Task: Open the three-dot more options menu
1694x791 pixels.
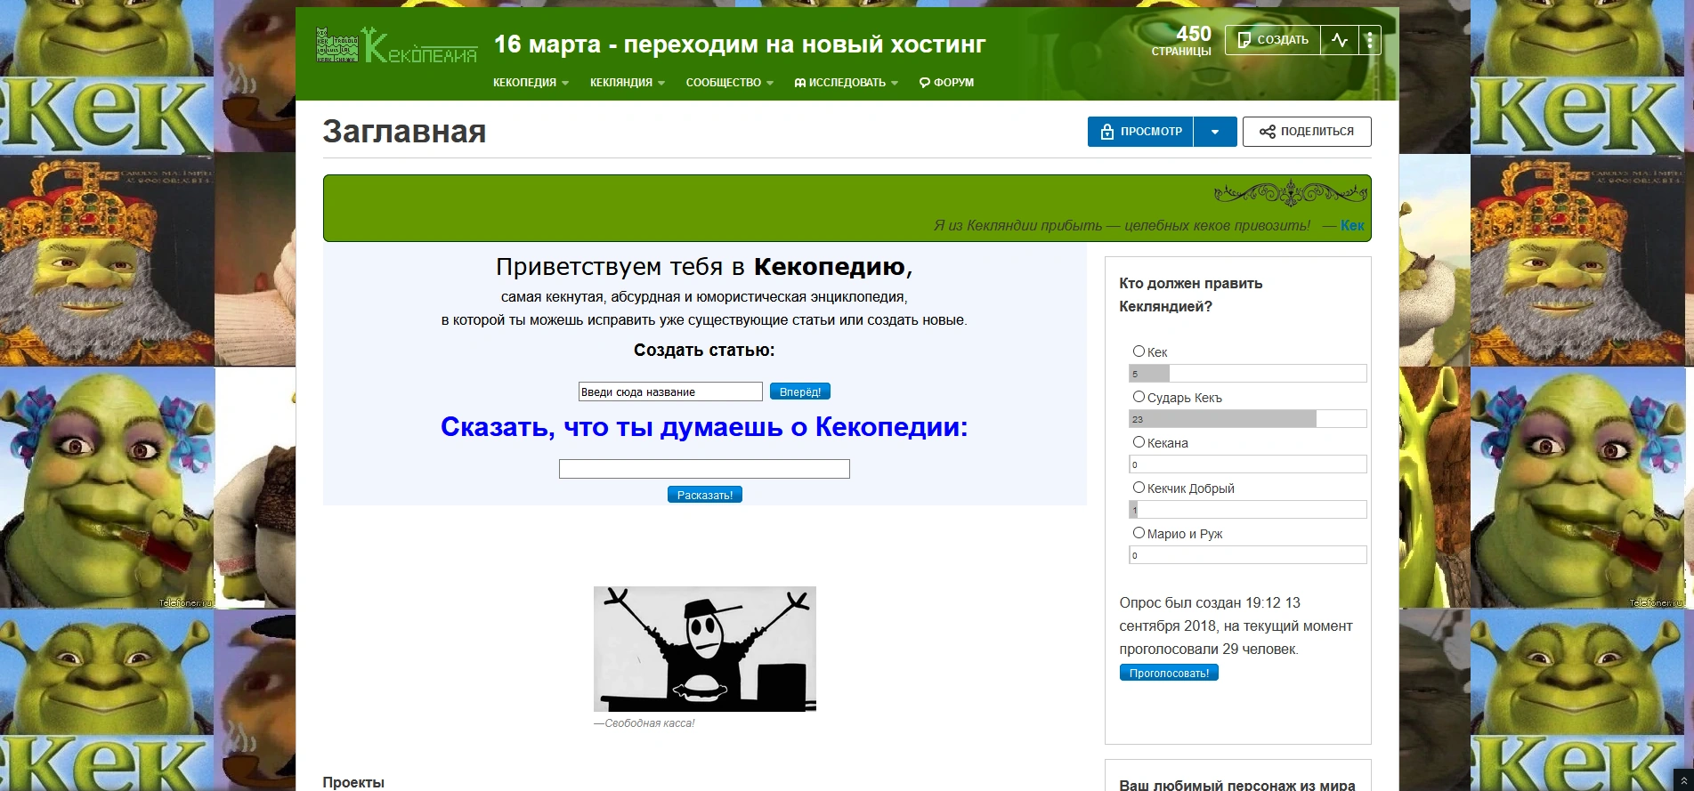Action: tap(1370, 40)
